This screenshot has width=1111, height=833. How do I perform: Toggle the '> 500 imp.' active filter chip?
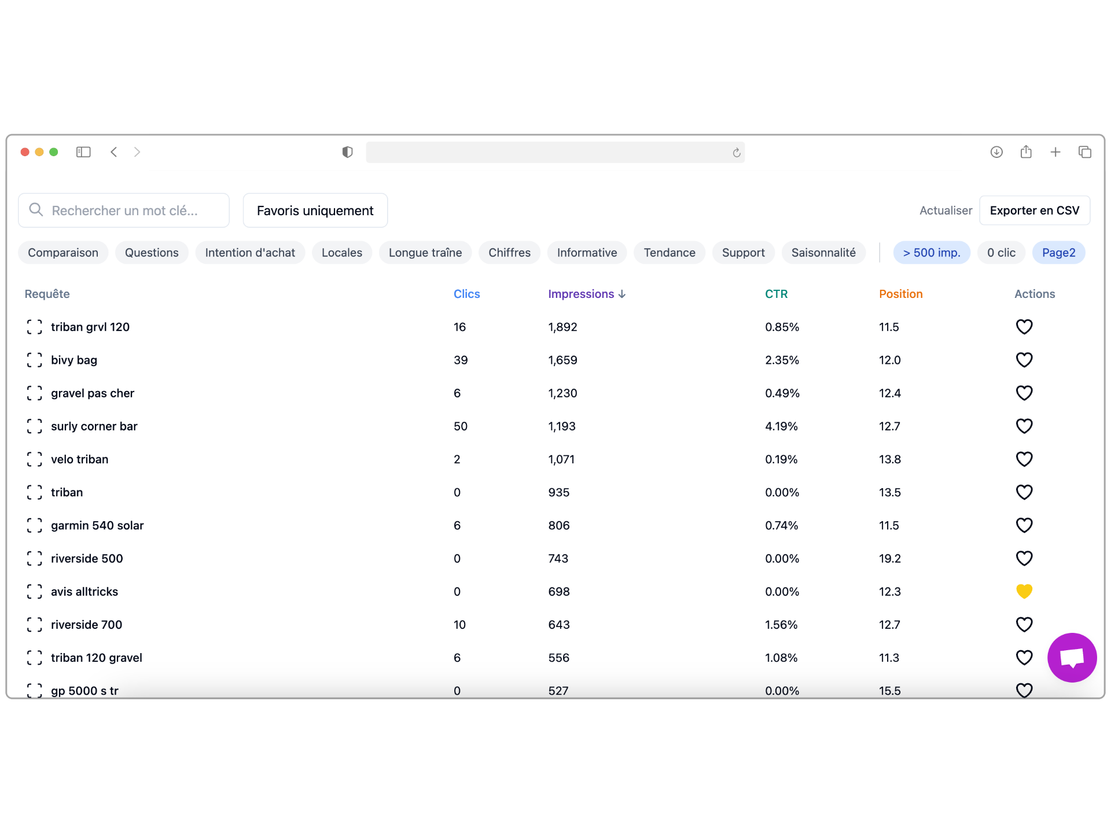click(x=930, y=252)
